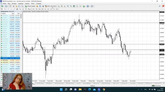Toggle the Chart Shift icon
165x92 pixels.
pos(80,6)
